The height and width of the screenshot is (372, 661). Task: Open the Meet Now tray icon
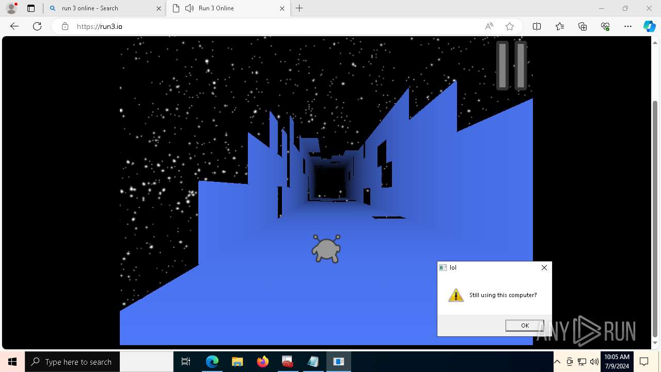pyautogui.click(x=570, y=362)
